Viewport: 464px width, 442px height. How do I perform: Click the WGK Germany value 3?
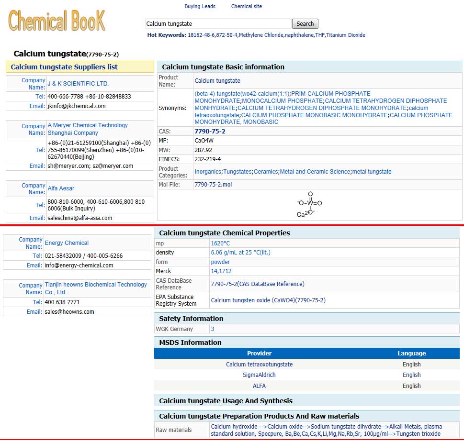point(212,329)
